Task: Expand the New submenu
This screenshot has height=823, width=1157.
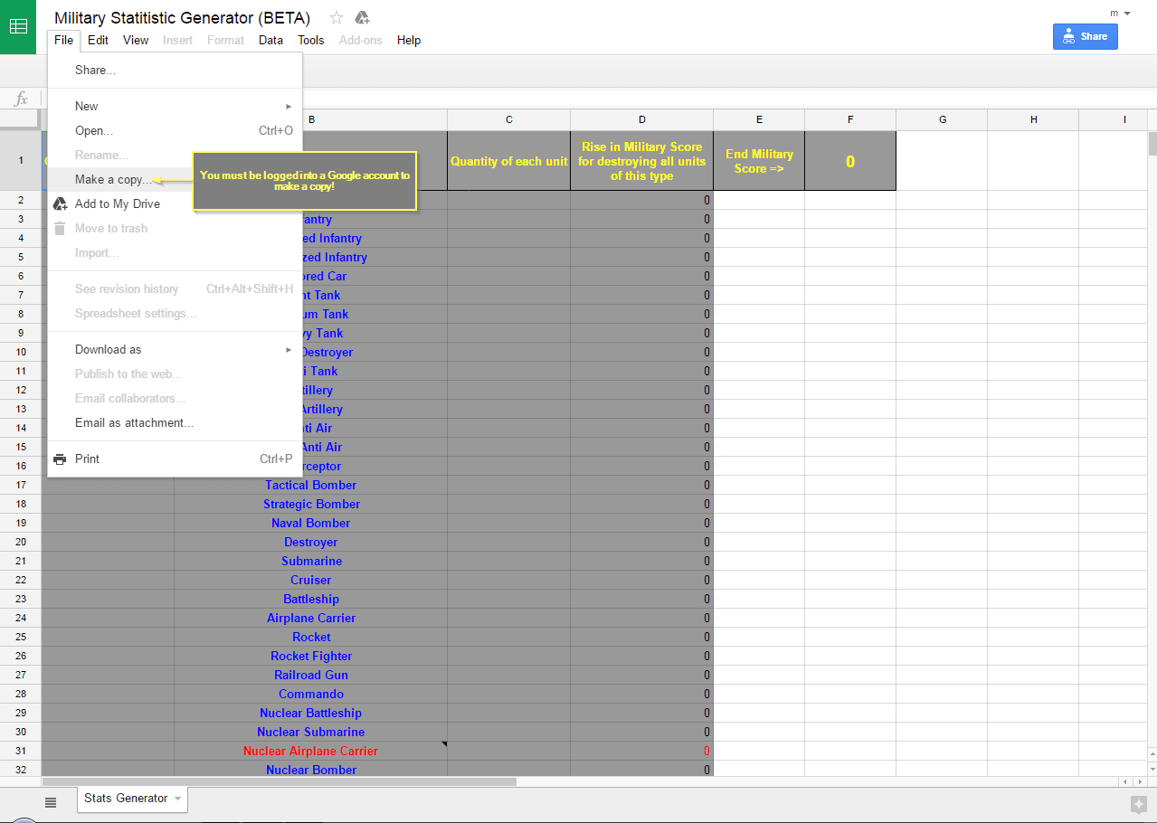Action: coord(289,107)
